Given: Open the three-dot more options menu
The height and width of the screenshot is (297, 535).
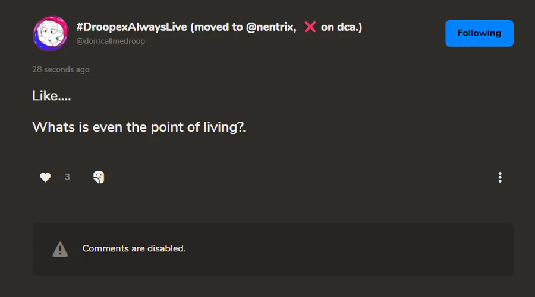Looking at the screenshot, I should point(500,177).
